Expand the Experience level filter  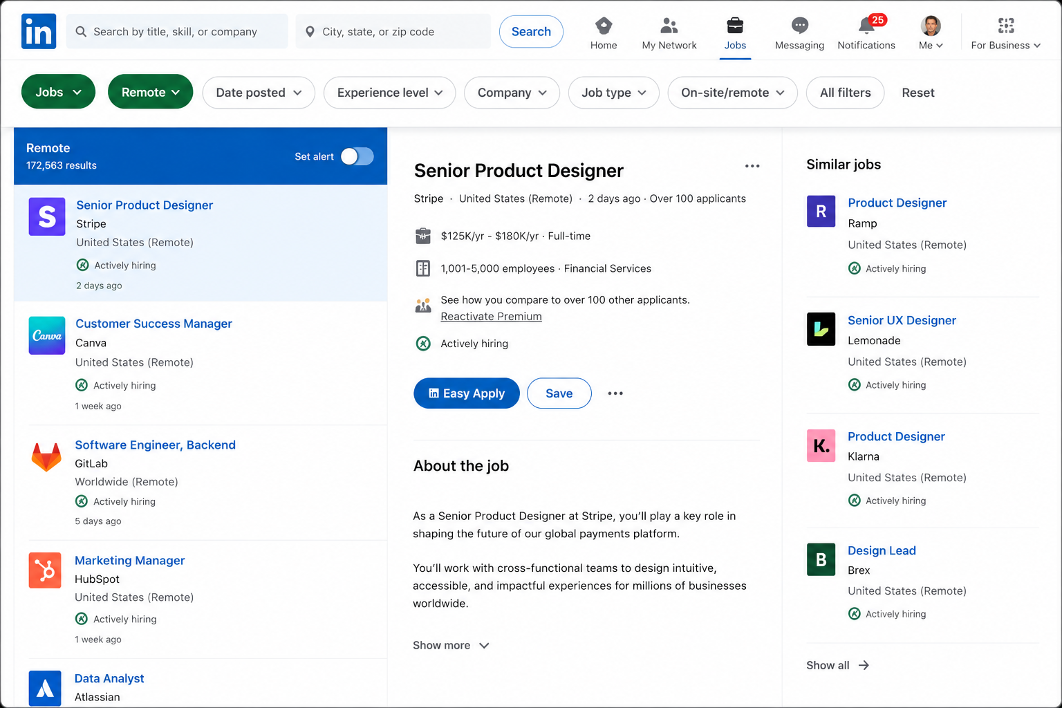pos(389,93)
